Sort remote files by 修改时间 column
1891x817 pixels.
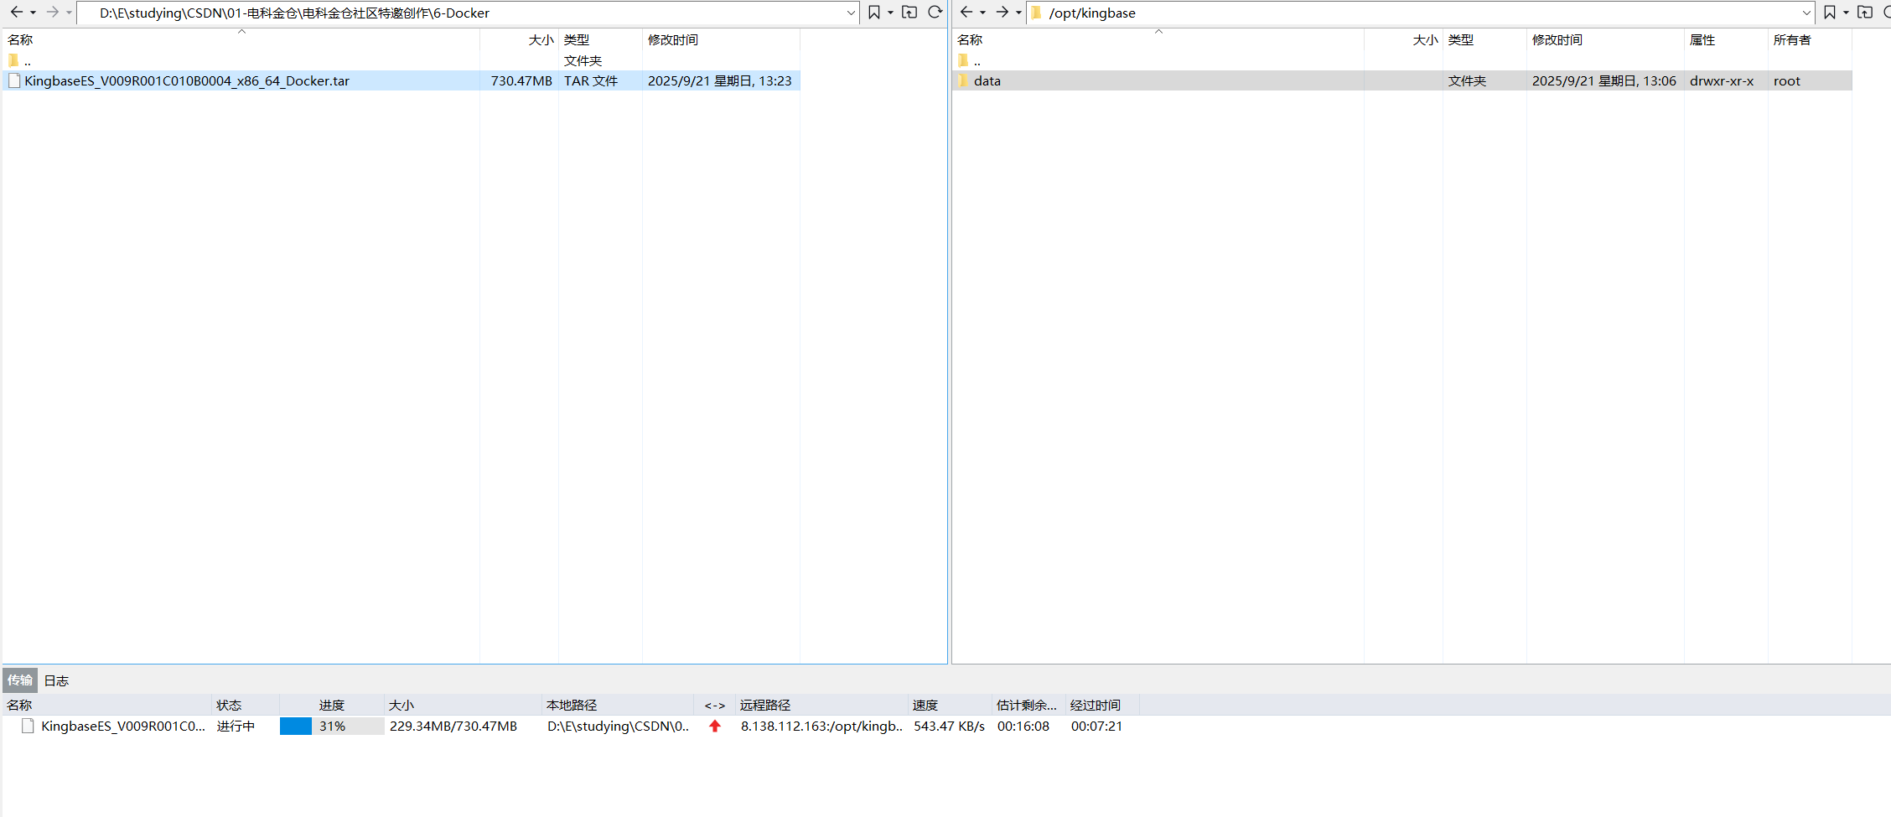click(x=1557, y=39)
